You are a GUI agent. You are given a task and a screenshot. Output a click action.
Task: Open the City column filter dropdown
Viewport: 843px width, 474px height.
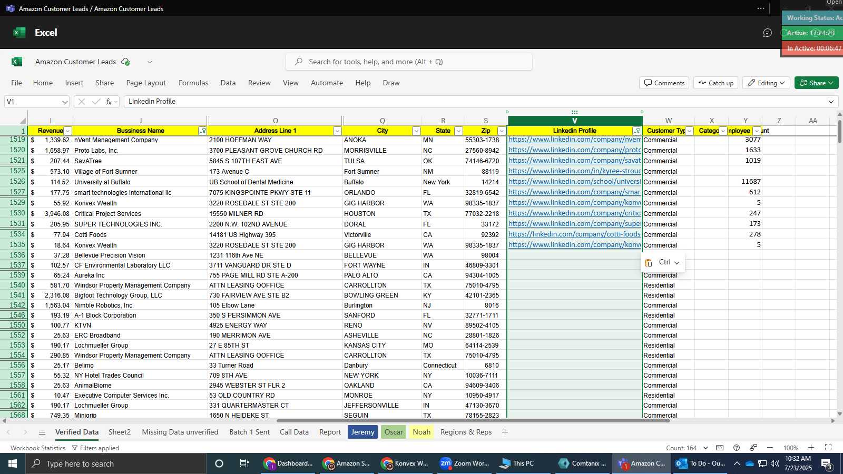coord(416,131)
